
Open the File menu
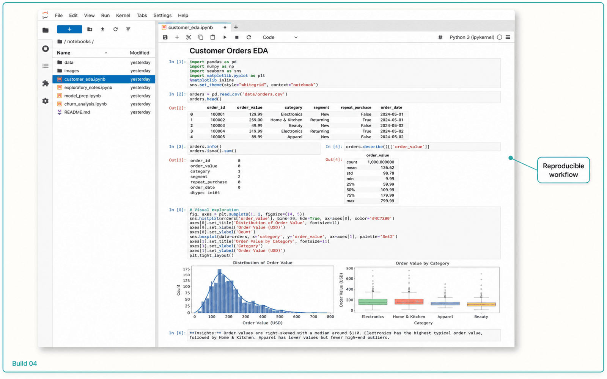coord(59,16)
